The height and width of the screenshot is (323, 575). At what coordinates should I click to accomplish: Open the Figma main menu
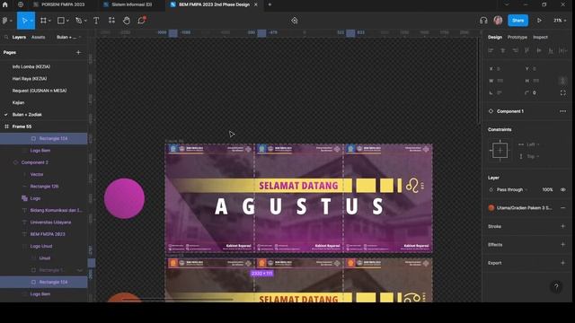(x=6, y=21)
